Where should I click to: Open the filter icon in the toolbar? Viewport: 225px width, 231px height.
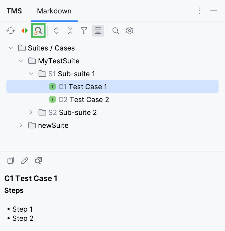click(x=84, y=31)
